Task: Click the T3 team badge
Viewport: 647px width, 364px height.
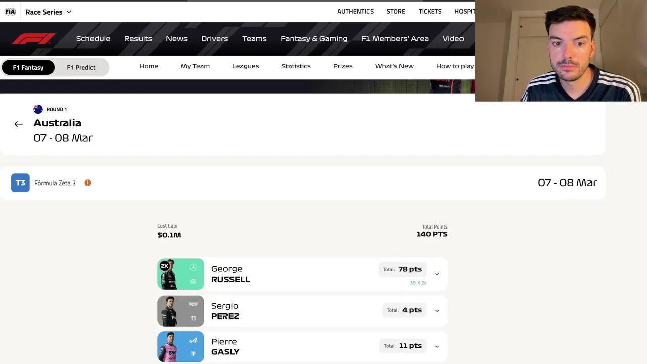Action: coord(20,183)
